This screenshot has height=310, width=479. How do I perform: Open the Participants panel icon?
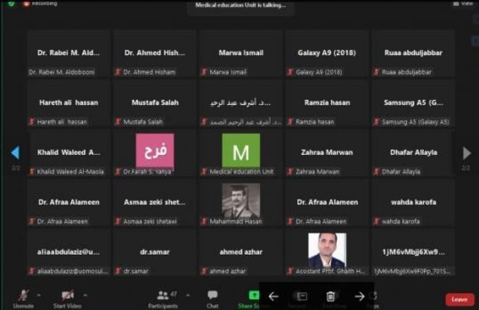tap(162, 295)
